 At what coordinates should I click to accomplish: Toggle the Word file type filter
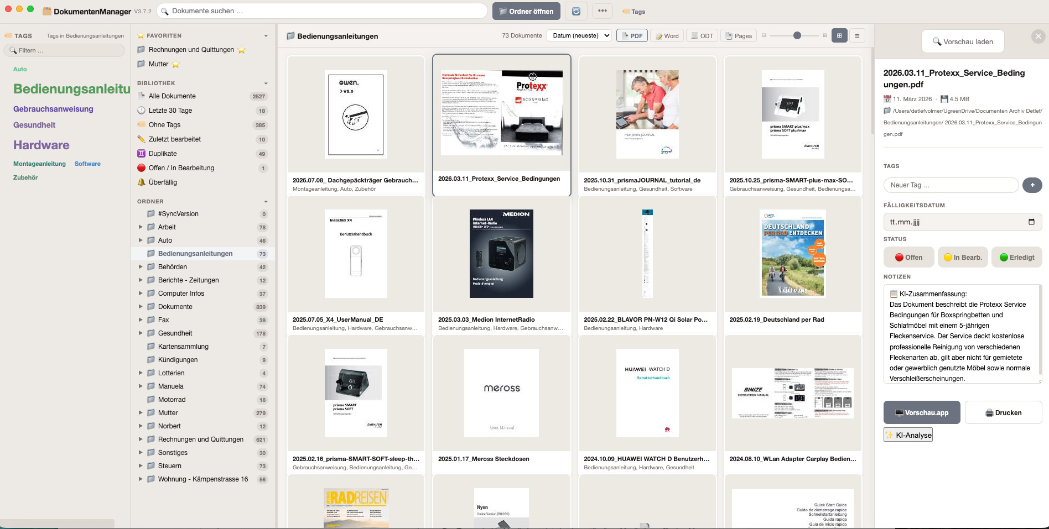click(x=667, y=36)
